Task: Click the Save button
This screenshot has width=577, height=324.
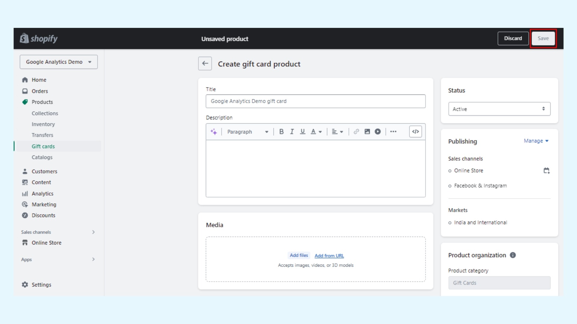Action: tap(543, 38)
